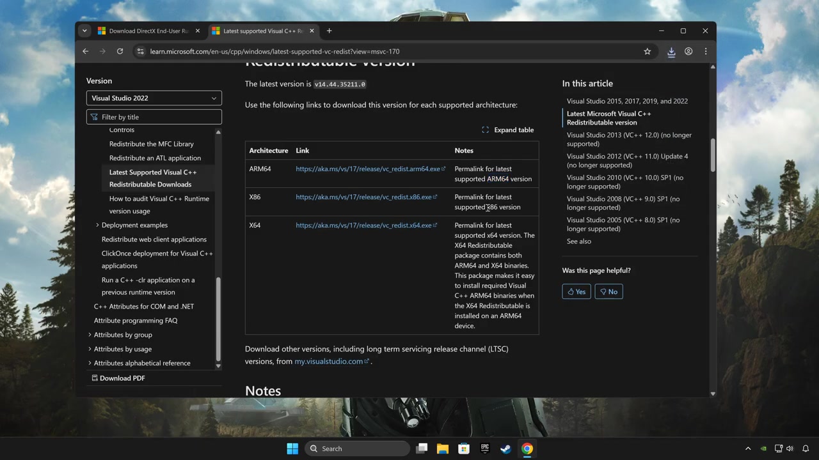Expand Attributes by group node
The height and width of the screenshot is (460, 819).
pos(90,335)
